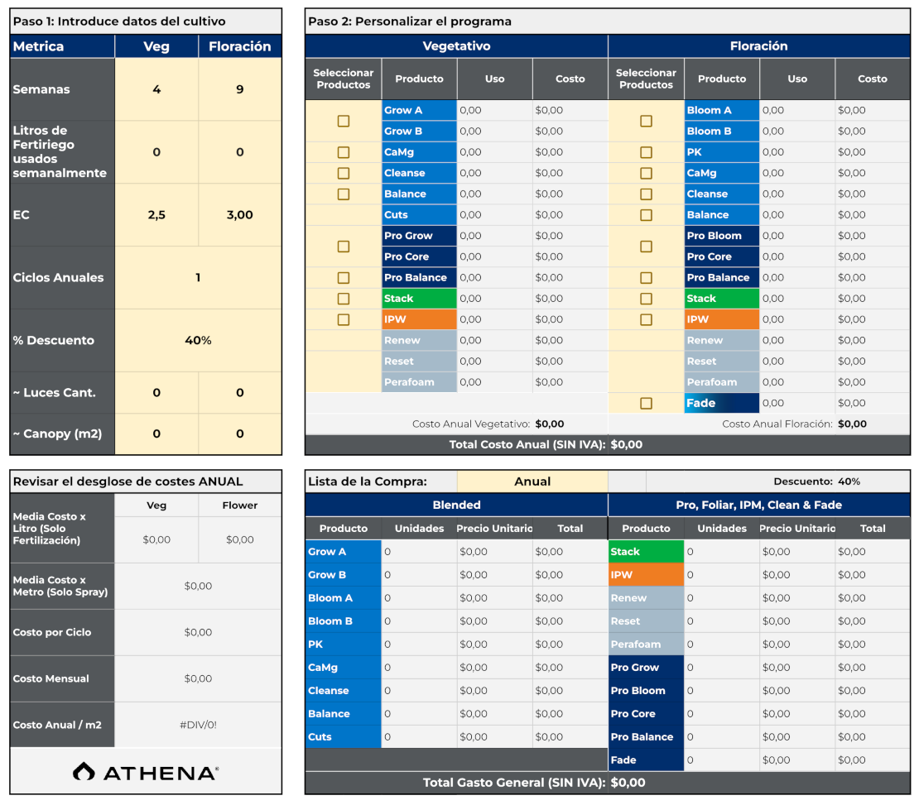Enable the flowering Cleanse checkbox
The height and width of the screenshot is (805, 919).
(x=646, y=194)
